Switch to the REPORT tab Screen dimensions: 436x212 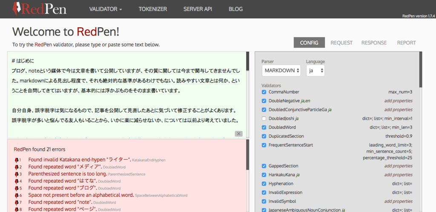coord(407,43)
